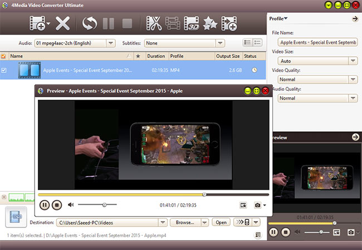Click the snapshot camera icon in preview window

click(257, 205)
